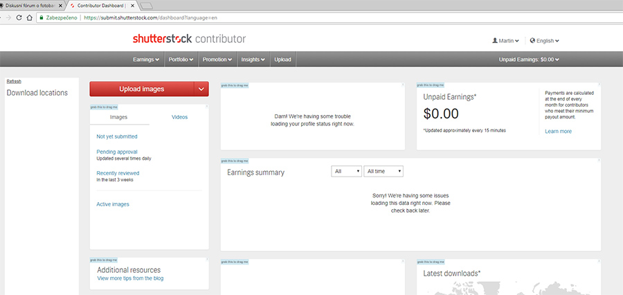Click the 'In the last 3 weeks' note
623x295 pixels.
point(115,180)
